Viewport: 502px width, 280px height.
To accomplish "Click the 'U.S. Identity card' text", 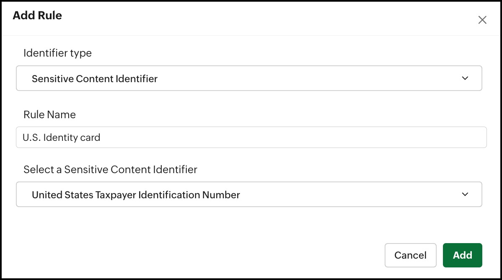I will coord(62,137).
